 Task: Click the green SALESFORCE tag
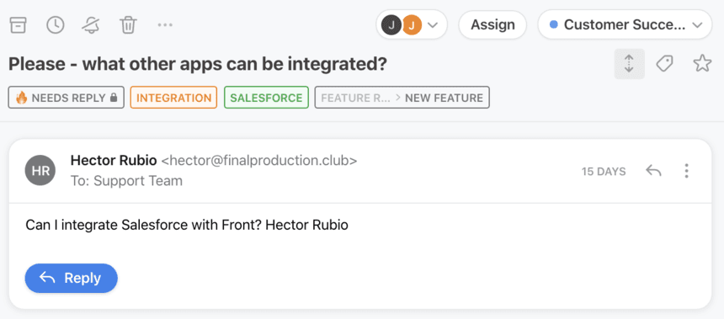[x=266, y=98]
